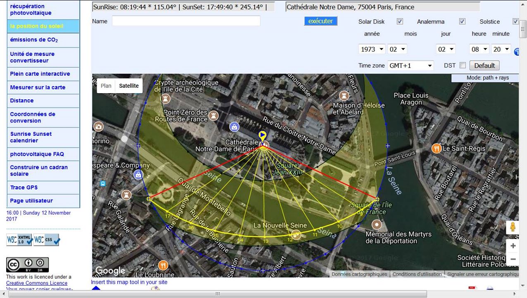Open the jour dropdown showing 02
Image resolution: width=527 pixels, height=298 pixels.
446,49
